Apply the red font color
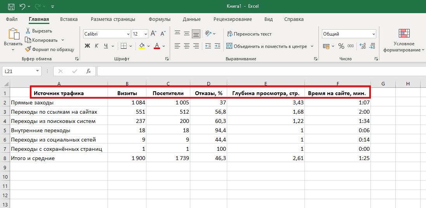 coord(157,46)
